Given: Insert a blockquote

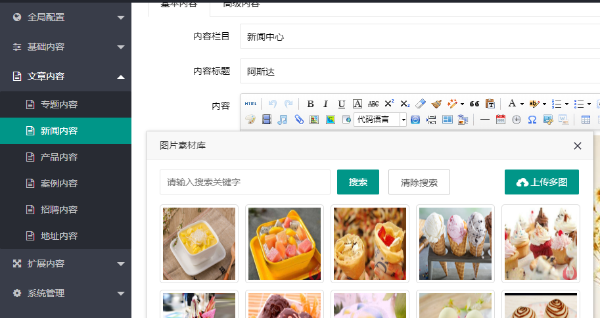Looking at the screenshot, I should coord(474,104).
